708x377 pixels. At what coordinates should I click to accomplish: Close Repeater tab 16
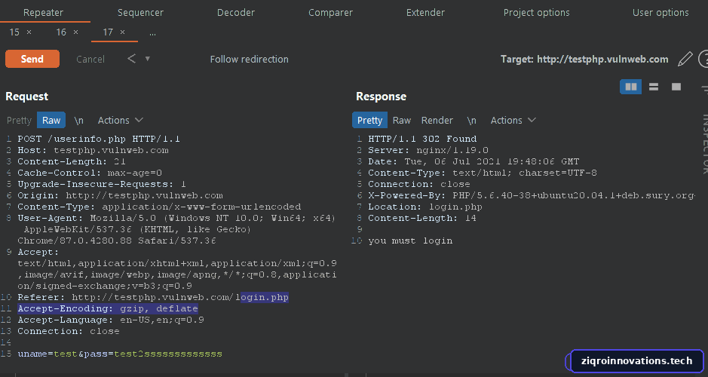(x=75, y=32)
